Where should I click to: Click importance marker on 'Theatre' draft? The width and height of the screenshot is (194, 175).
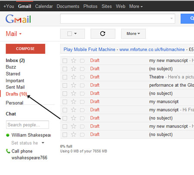(82, 77)
